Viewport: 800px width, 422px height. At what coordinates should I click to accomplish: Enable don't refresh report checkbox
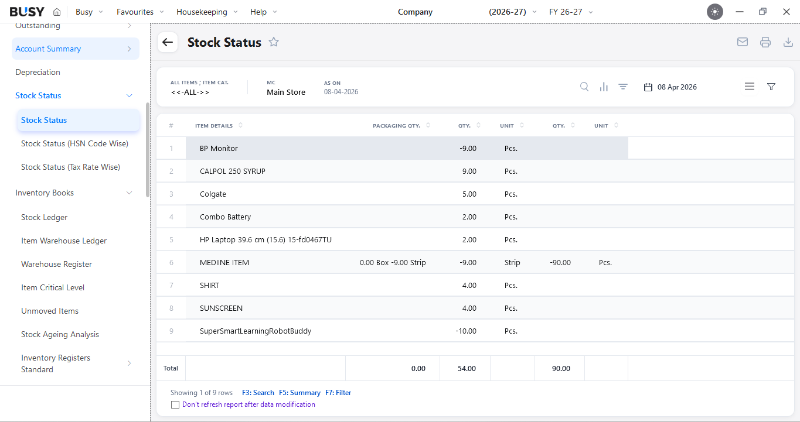[x=175, y=404]
